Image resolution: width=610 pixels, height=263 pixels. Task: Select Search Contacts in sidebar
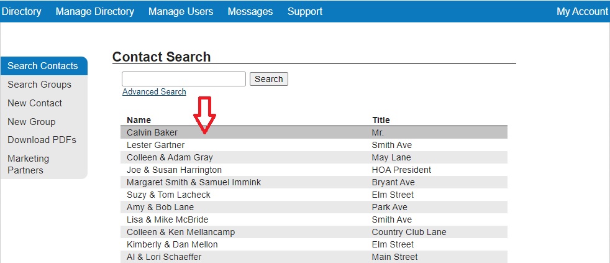pyautogui.click(x=43, y=66)
